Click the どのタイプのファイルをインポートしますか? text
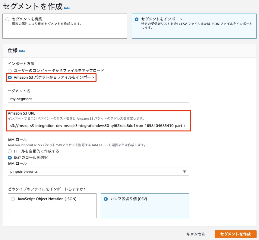Screen dimensions: 259x240 point(46,189)
